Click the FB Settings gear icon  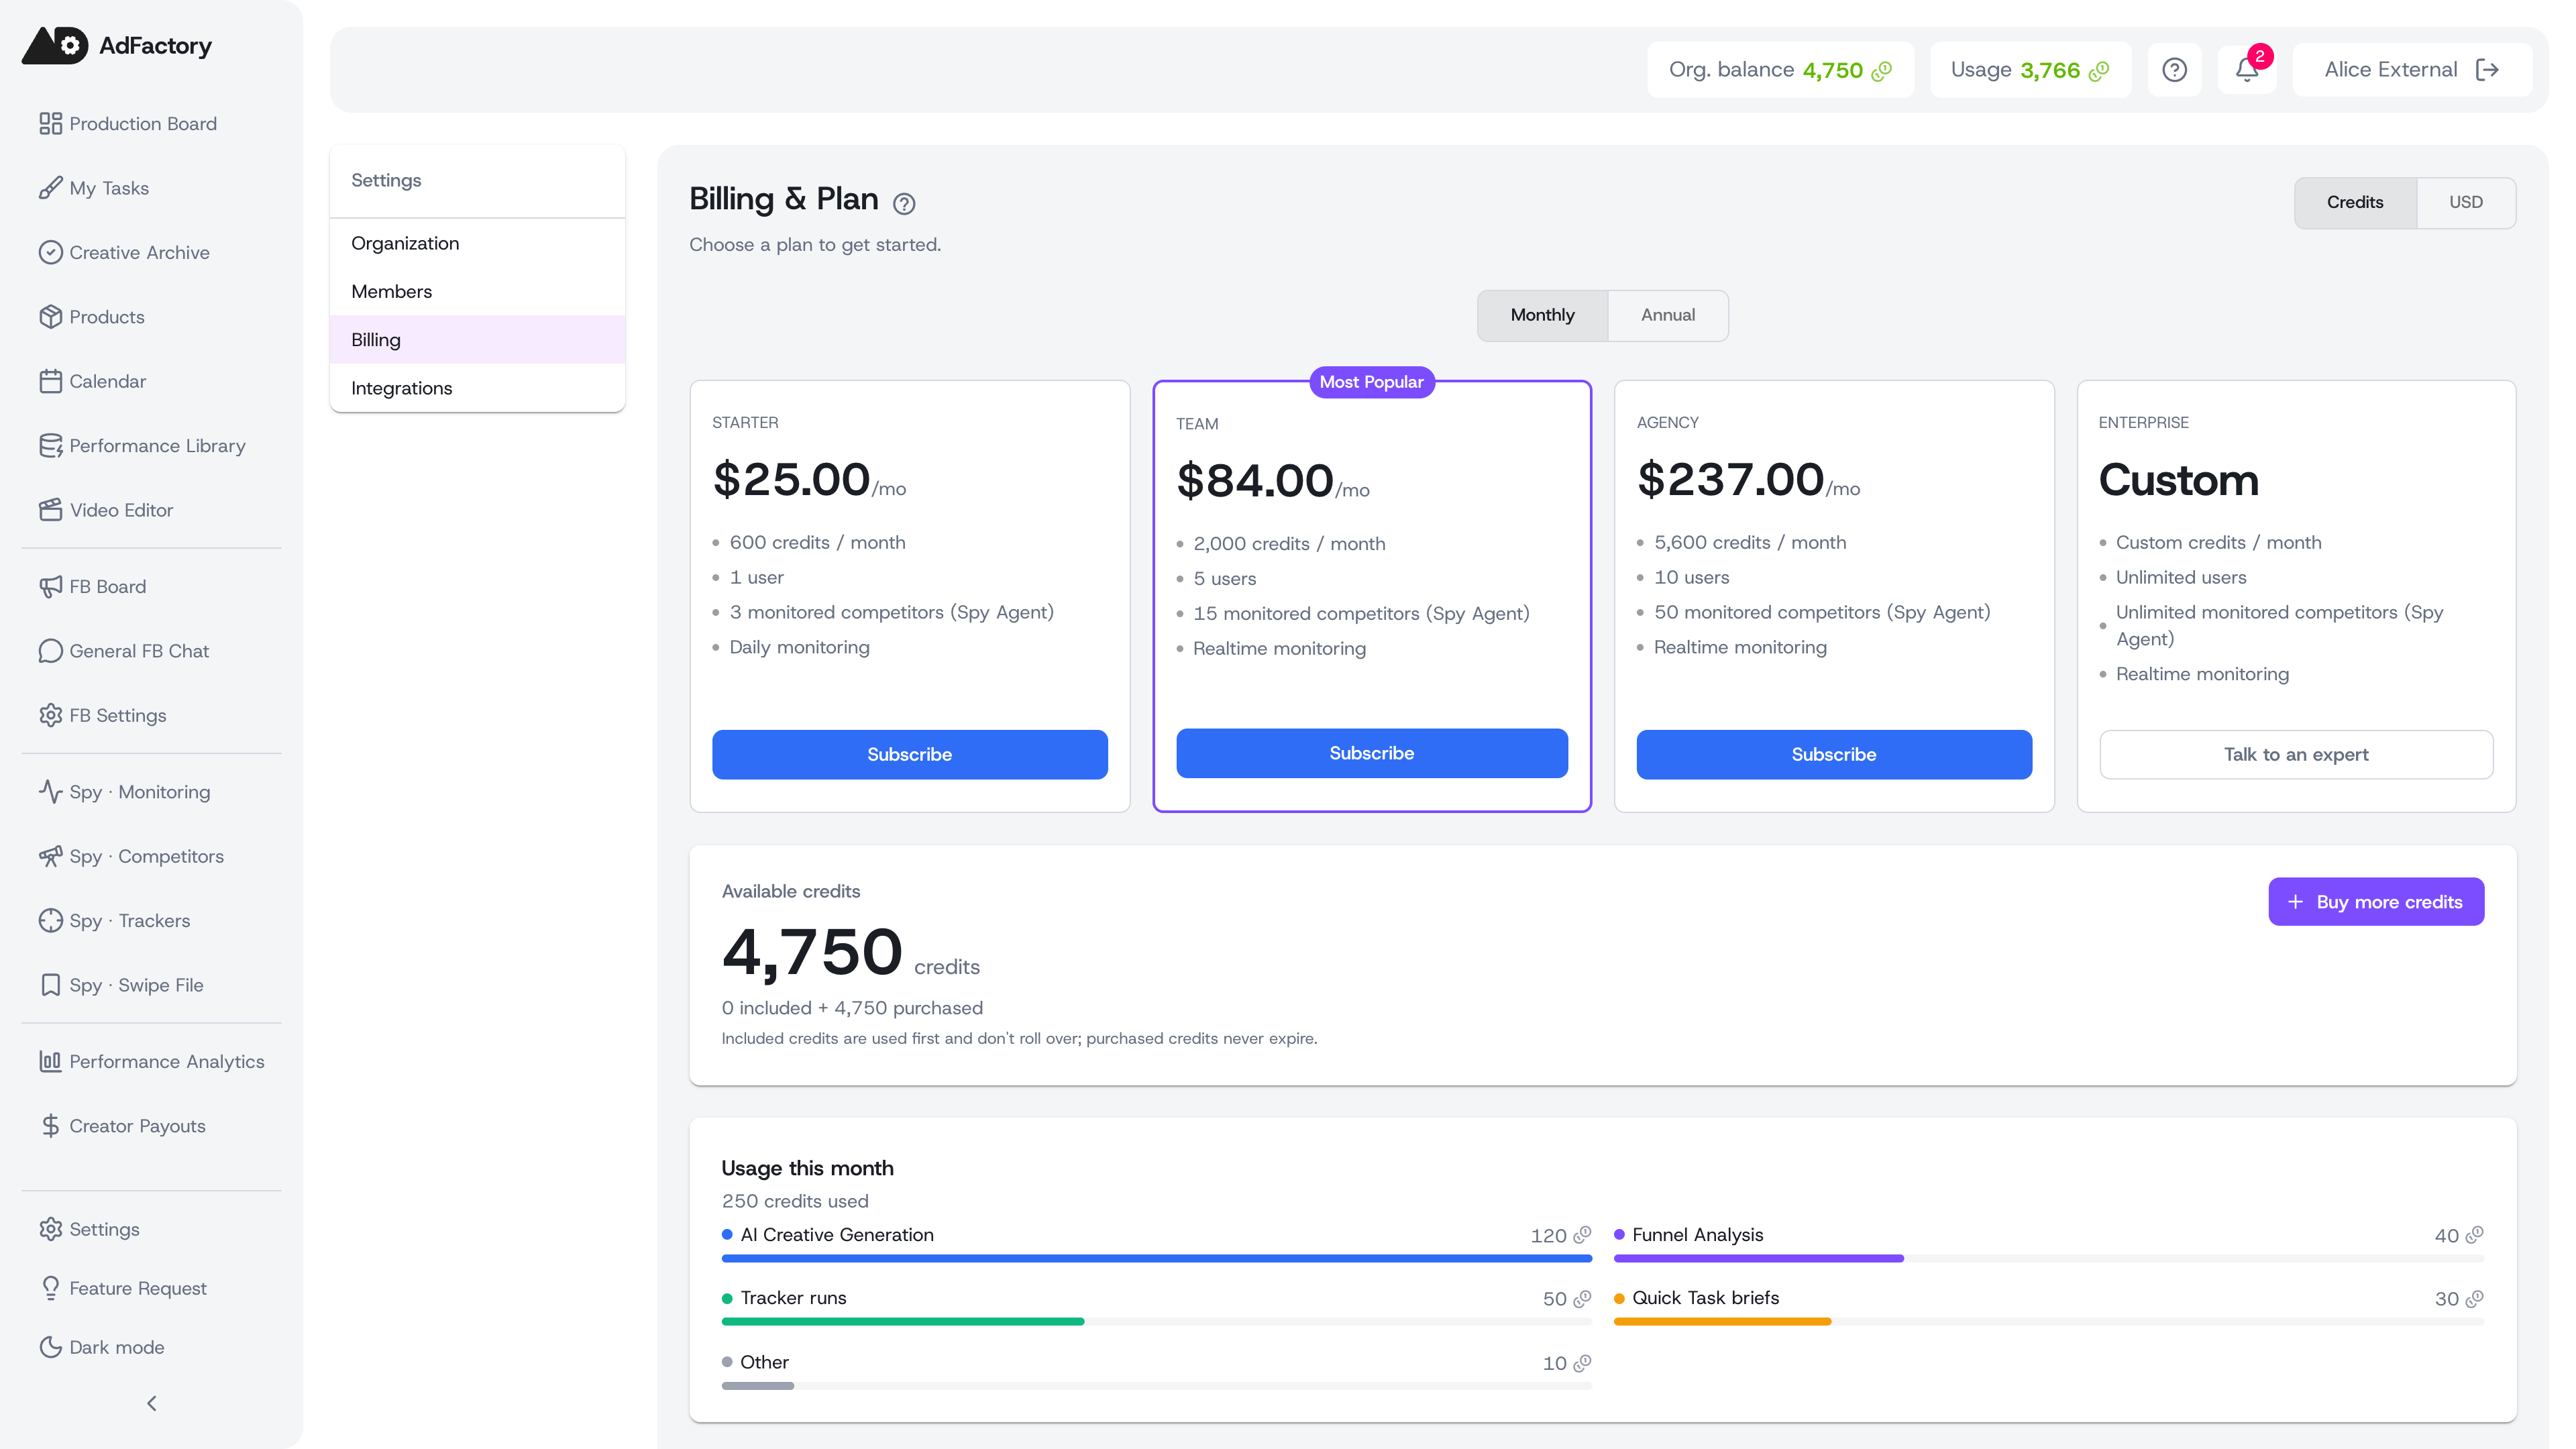point(50,715)
